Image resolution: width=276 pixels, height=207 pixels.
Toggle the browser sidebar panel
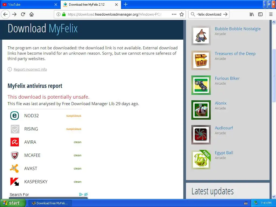(260, 14)
